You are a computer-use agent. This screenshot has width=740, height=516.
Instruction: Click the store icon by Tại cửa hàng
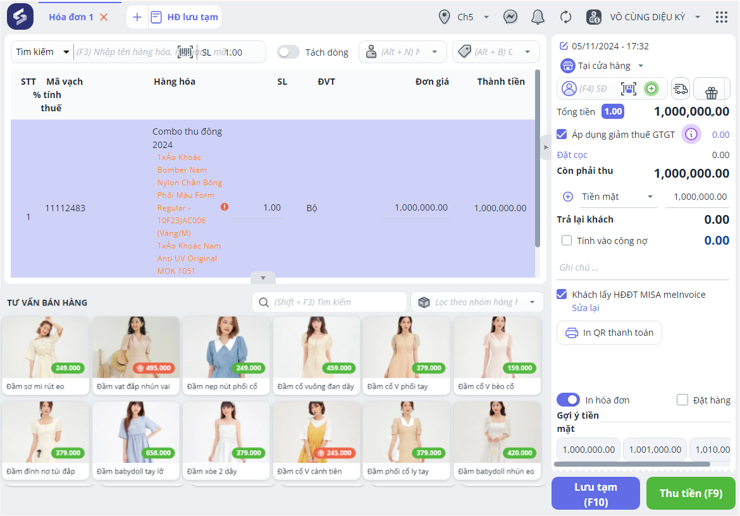click(x=568, y=66)
